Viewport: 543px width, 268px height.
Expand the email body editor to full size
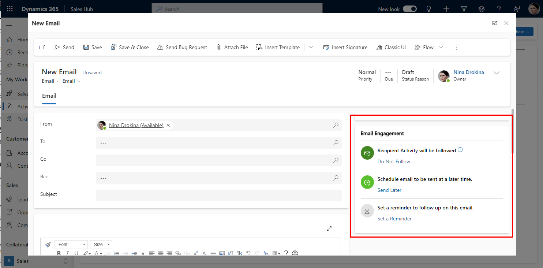point(329,228)
